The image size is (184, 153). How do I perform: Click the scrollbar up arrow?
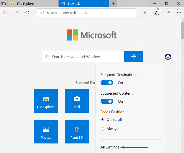[182, 20]
